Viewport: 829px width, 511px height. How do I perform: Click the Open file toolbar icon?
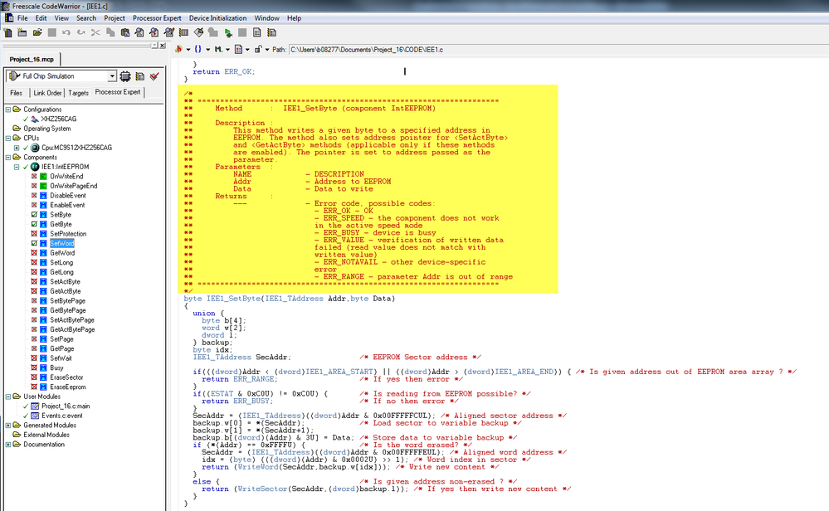(37, 32)
